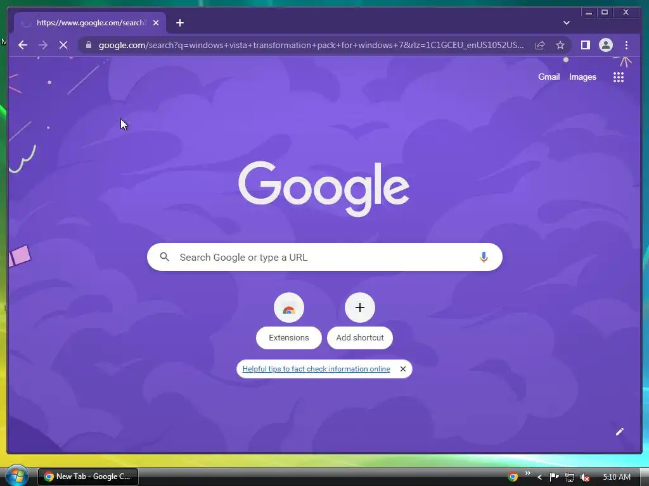Open a new tab
This screenshot has height=486, width=649.
click(x=179, y=23)
